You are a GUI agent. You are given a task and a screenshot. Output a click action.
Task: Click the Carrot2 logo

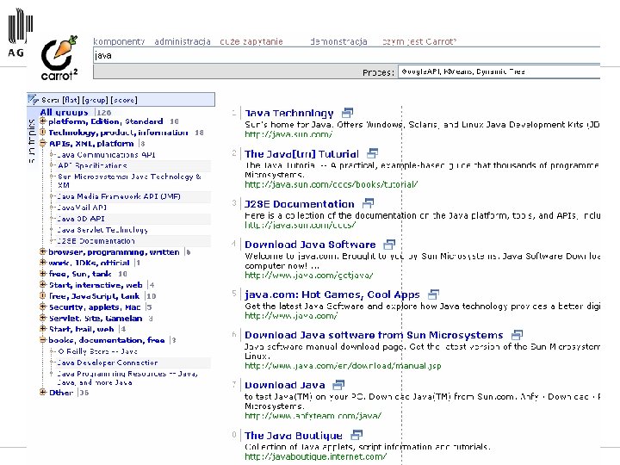tap(59, 59)
